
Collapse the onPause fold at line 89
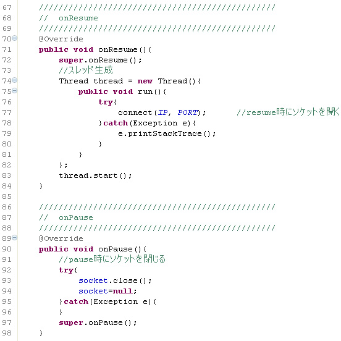point(15,237)
